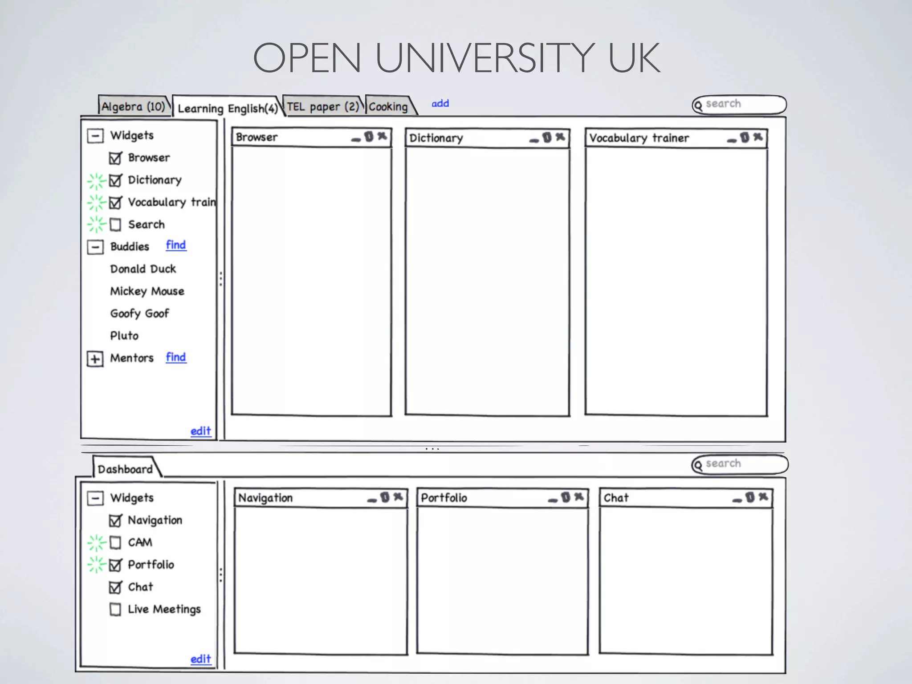Maximize the Vocabulary trainer widget
Image resolution: width=912 pixels, height=684 pixels.
click(745, 138)
